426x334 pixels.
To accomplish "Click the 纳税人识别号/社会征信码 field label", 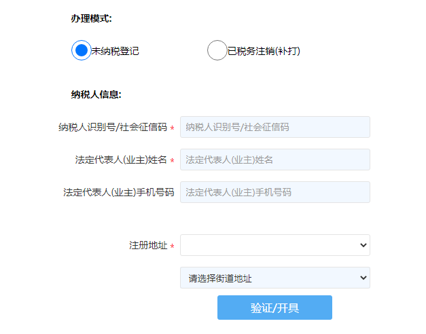I will pyautogui.click(x=113, y=127).
